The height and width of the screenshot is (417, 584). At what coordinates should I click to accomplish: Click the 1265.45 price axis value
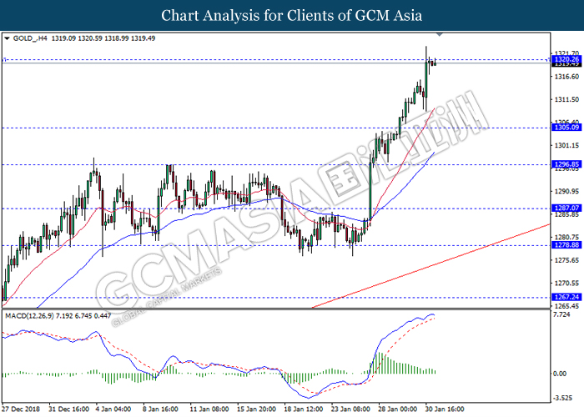(x=566, y=306)
